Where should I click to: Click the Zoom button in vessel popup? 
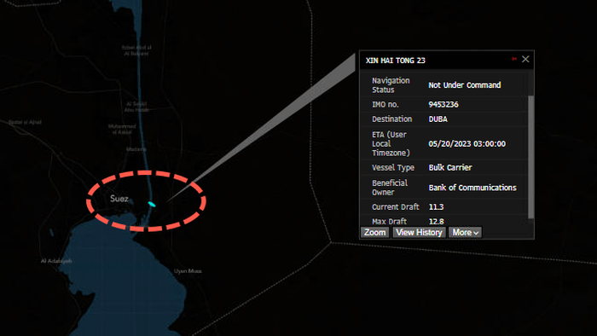(x=374, y=233)
